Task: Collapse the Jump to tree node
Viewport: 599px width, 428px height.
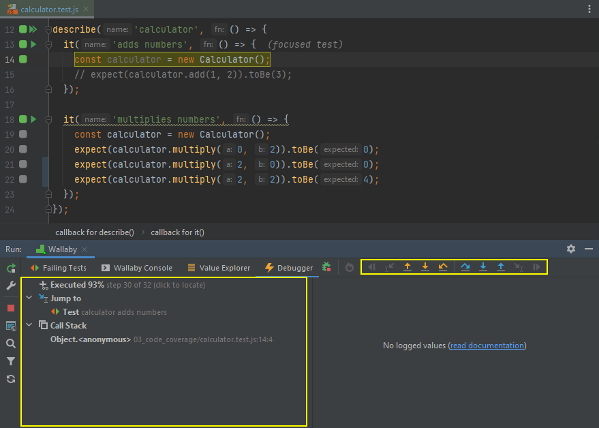Action: 29,298
